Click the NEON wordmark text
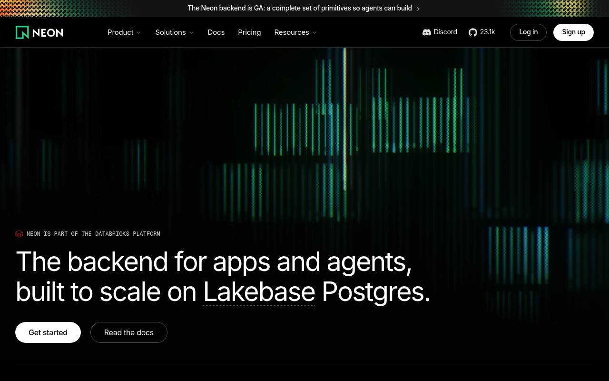 pos(48,32)
